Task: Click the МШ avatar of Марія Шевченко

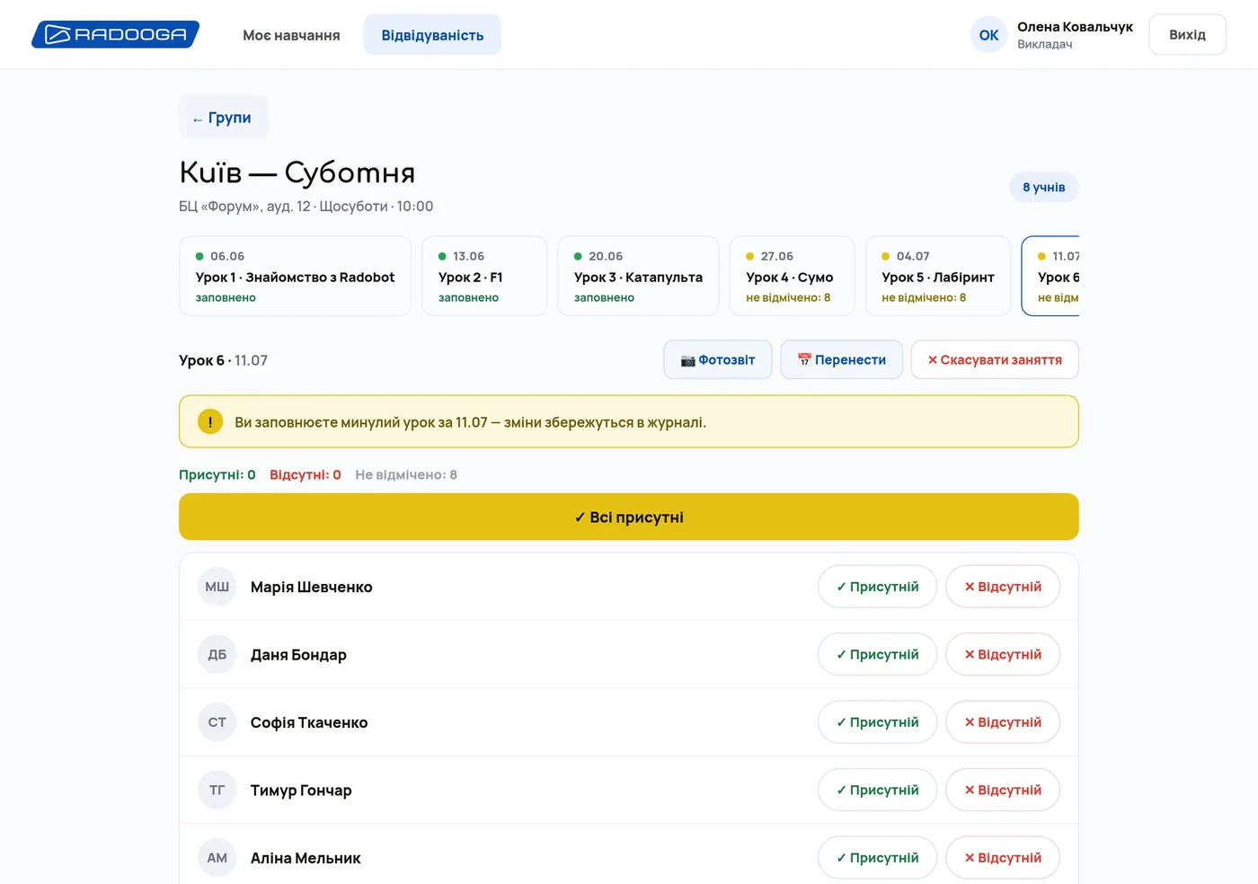Action: tap(217, 587)
